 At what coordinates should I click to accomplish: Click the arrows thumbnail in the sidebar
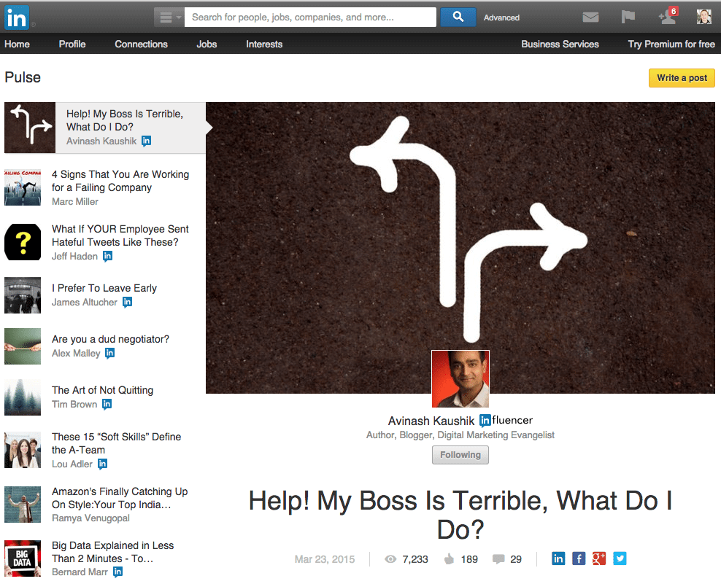click(x=30, y=128)
